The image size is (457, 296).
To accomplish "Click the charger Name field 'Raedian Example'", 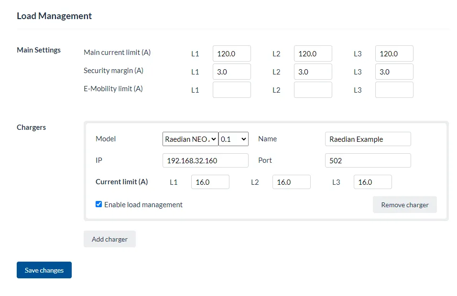I will click(x=368, y=139).
